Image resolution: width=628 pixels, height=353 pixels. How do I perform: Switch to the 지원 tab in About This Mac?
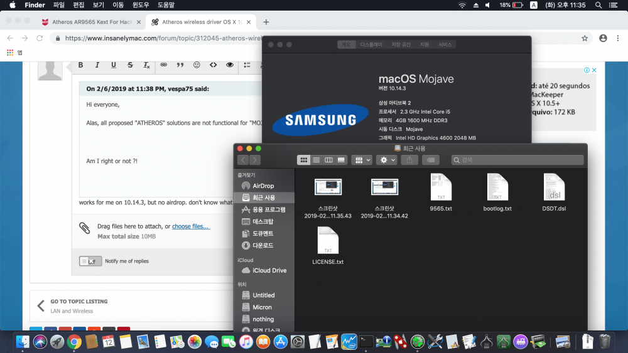425,45
